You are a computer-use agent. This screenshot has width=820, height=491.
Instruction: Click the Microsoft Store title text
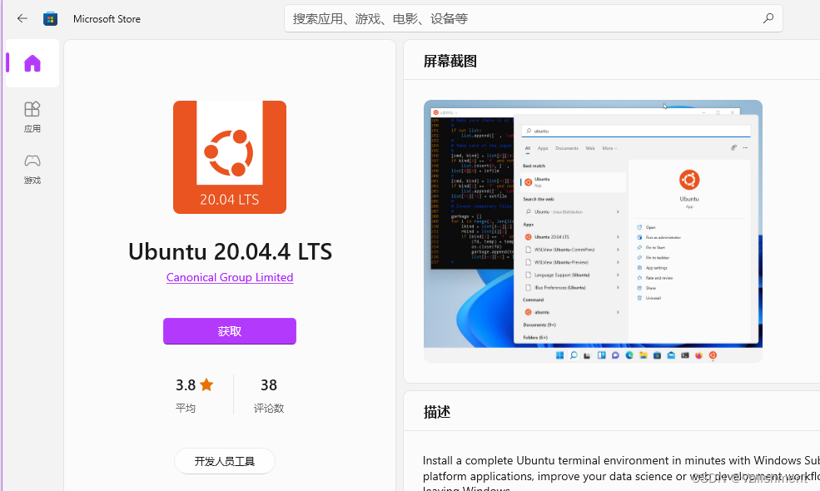(107, 19)
